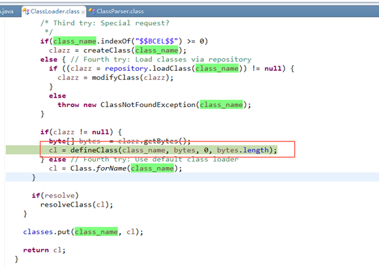The height and width of the screenshot is (268, 379).
Task: Open the ClassParser.class editor tab
Action: coord(116,12)
